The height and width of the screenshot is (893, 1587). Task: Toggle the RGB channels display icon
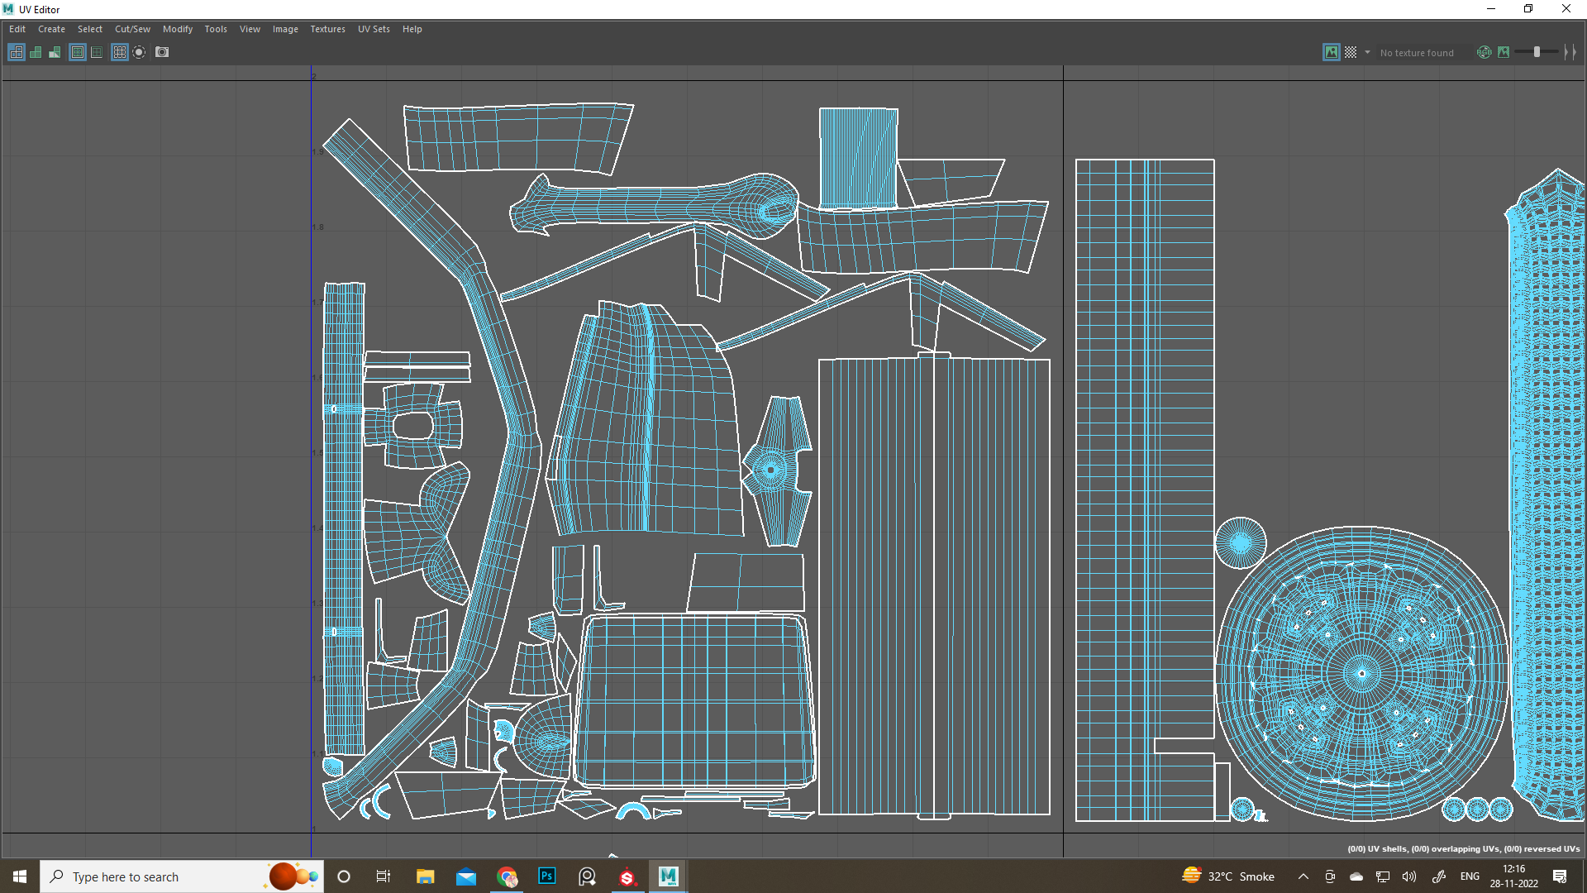1485,52
